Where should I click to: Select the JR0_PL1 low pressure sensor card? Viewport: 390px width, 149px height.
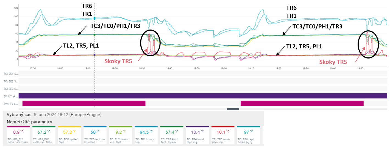[x=18, y=136]
